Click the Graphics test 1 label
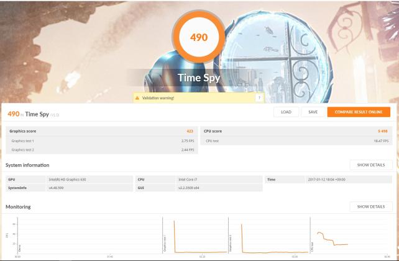 point(22,141)
